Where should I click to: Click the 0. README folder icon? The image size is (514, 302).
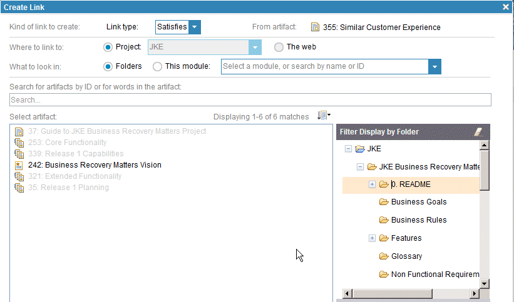(384, 184)
